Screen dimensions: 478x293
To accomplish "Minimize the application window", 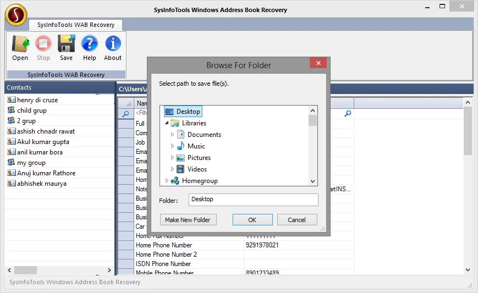I will [x=427, y=7].
